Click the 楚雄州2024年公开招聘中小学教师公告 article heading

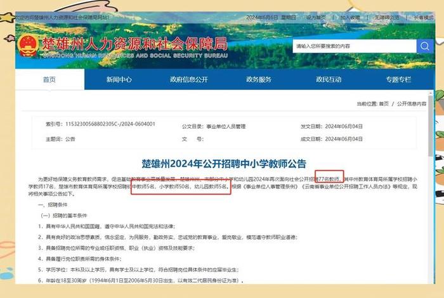tap(224, 164)
